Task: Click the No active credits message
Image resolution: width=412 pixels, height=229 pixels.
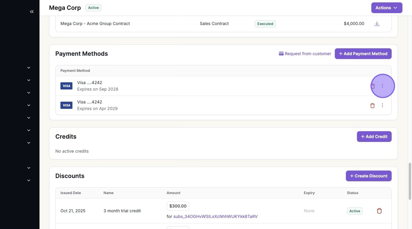Action: [x=72, y=151]
